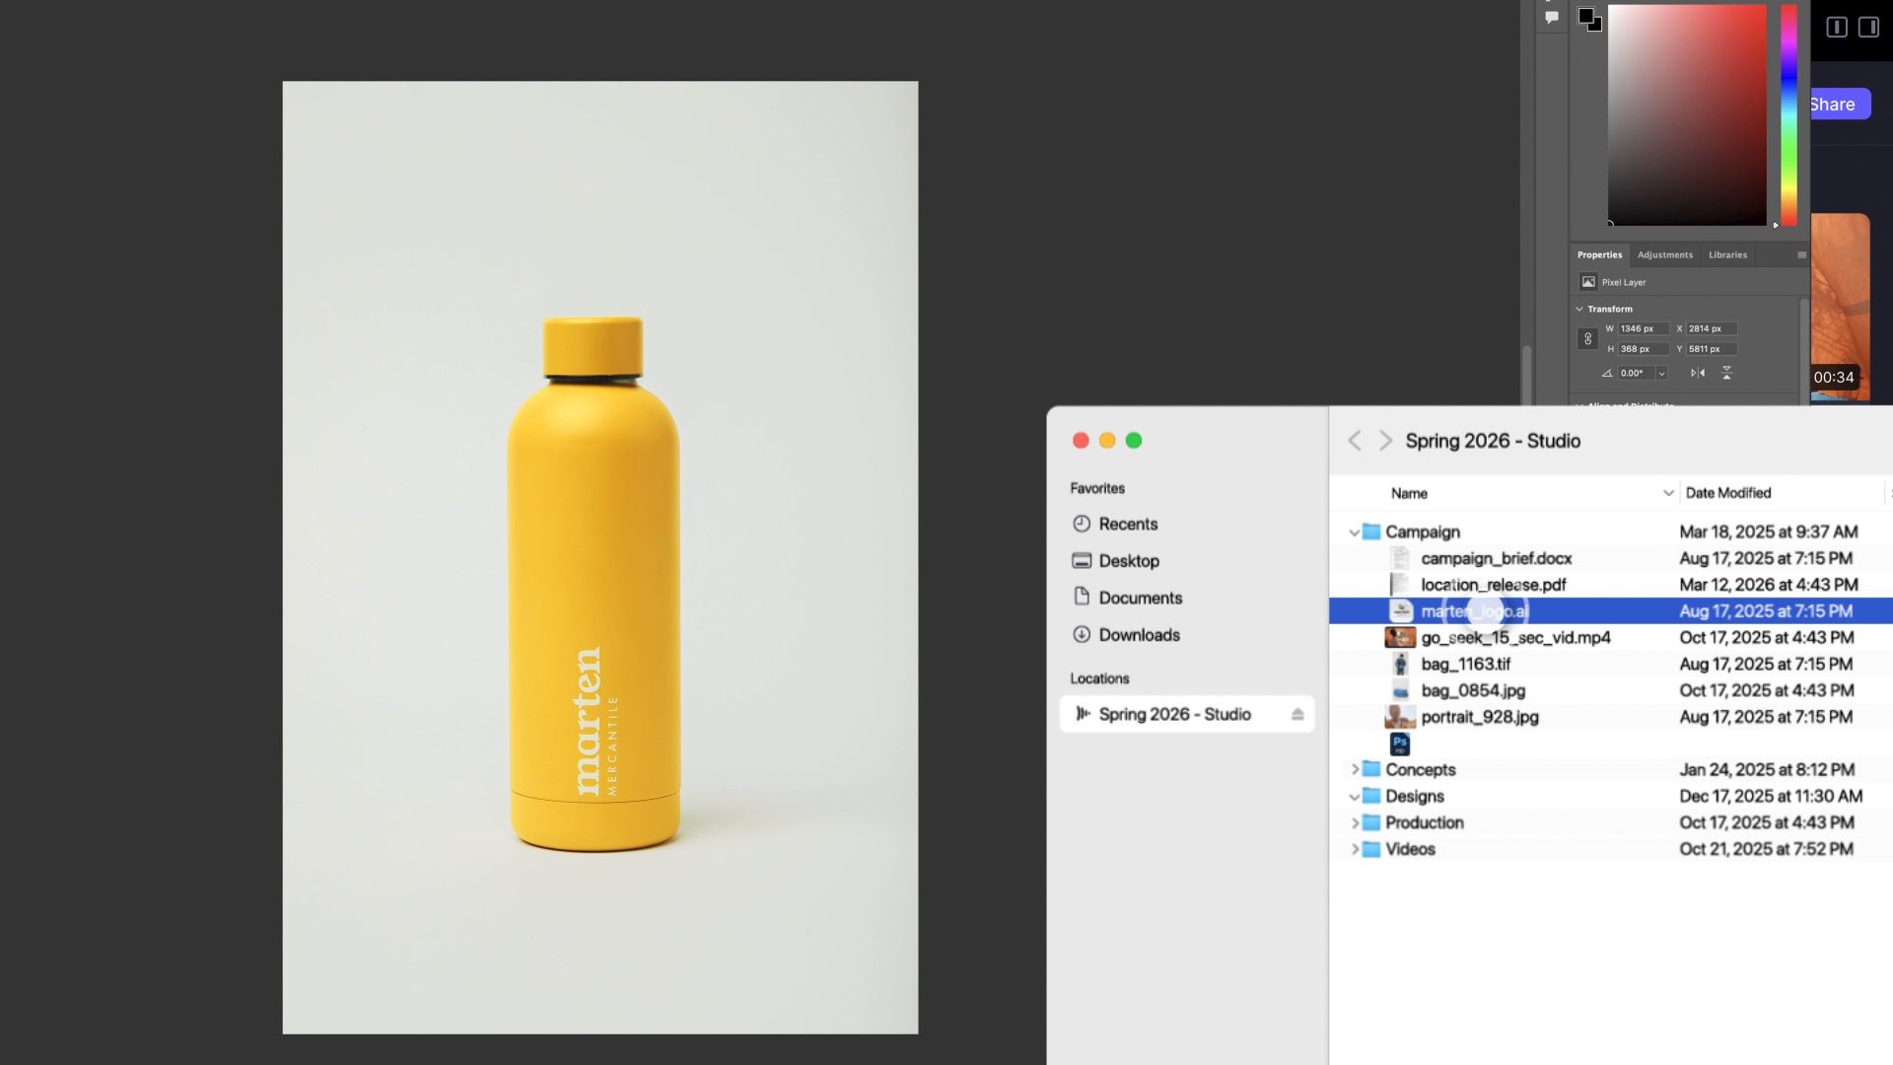Click the Share button
Viewport: 1893px width, 1065px height.
pos(1834,105)
